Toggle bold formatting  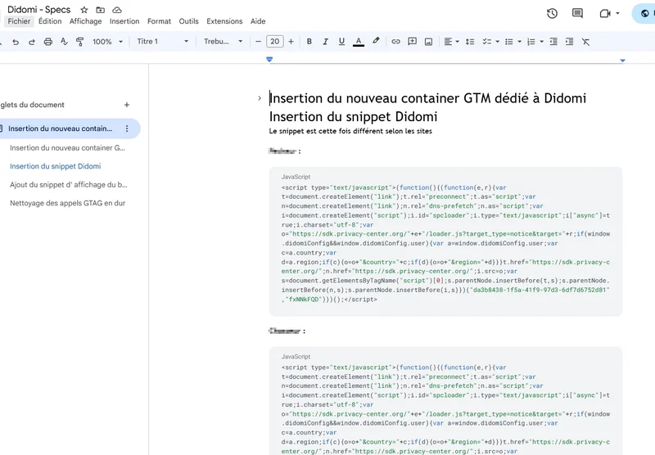[309, 42]
